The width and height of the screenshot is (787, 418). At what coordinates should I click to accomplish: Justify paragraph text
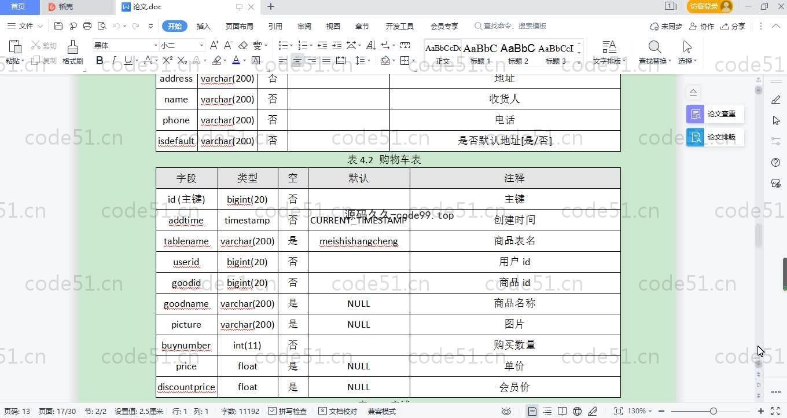(x=326, y=60)
